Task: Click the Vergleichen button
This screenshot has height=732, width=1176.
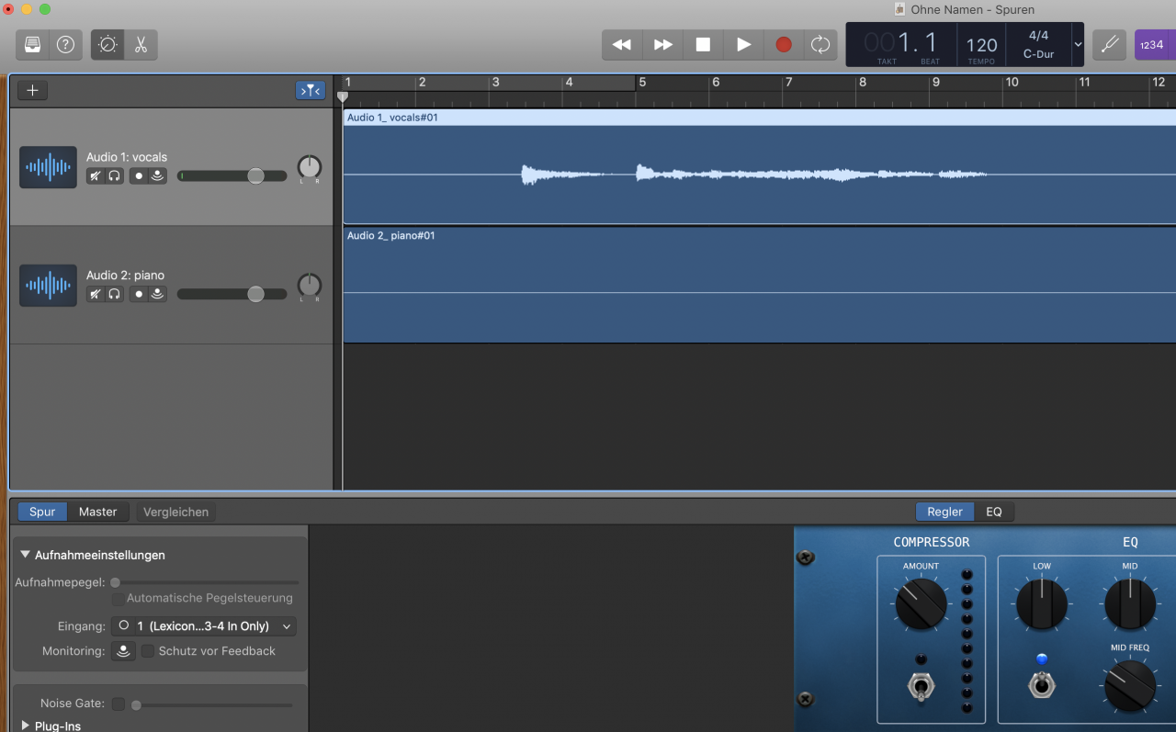Action: point(175,512)
